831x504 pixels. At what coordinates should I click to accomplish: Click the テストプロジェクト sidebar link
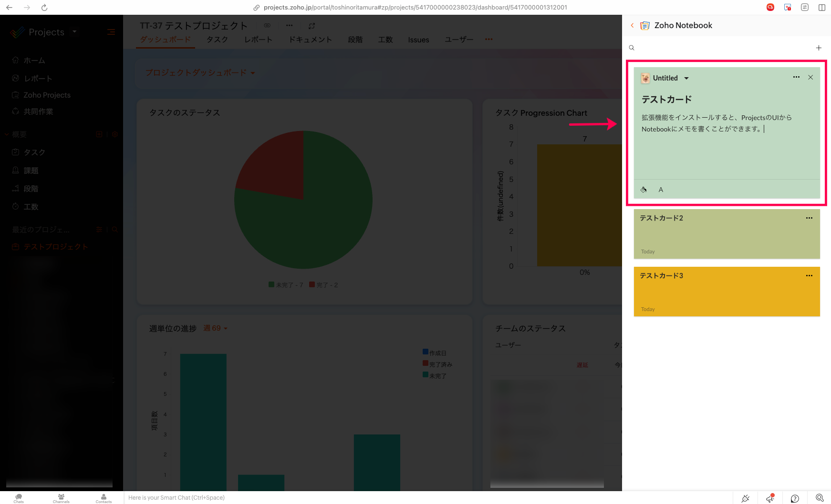pos(56,247)
